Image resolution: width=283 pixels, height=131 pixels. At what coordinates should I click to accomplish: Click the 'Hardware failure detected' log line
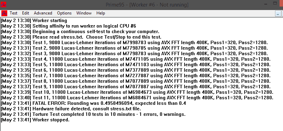click(71, 109)
